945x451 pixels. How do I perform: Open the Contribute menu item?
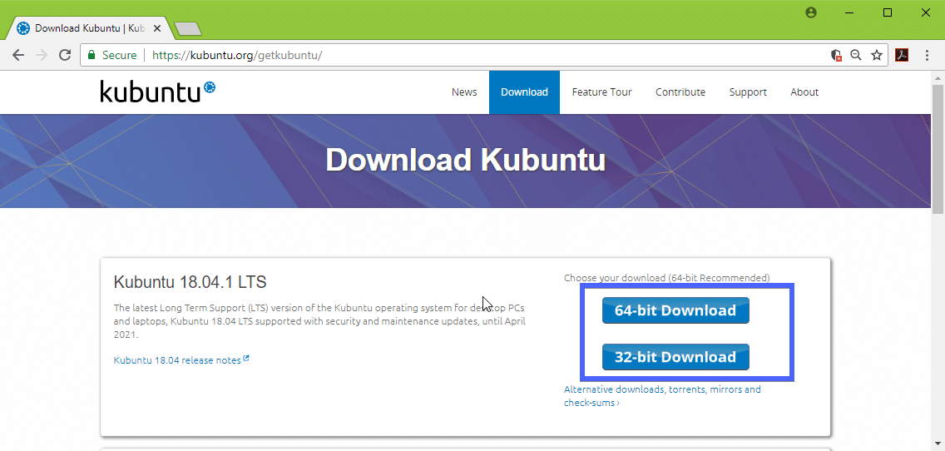pyautogui.click(x=680, y=92)
